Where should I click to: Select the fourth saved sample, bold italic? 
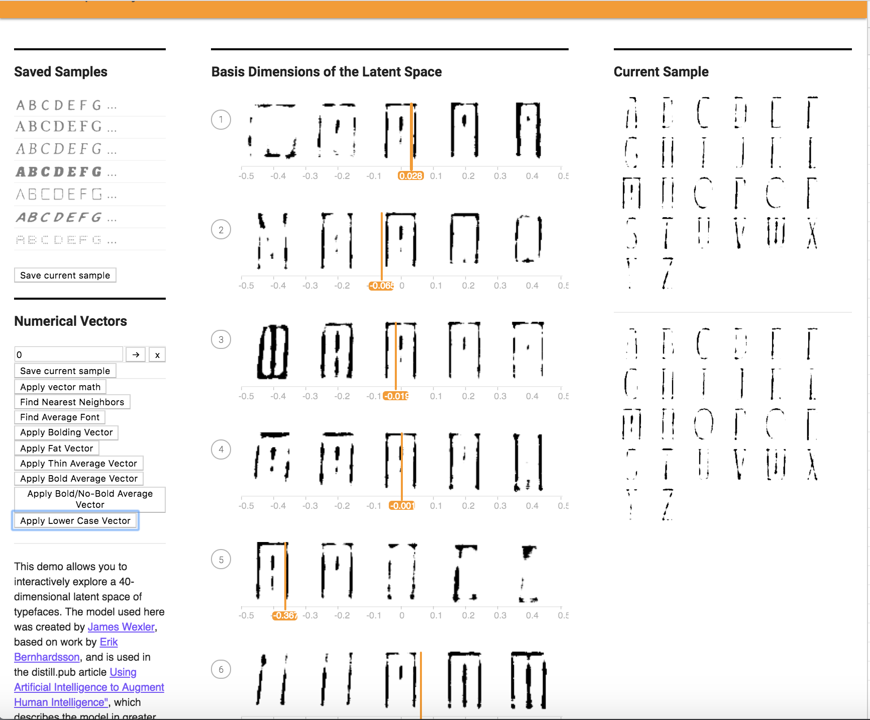point(90,172)
